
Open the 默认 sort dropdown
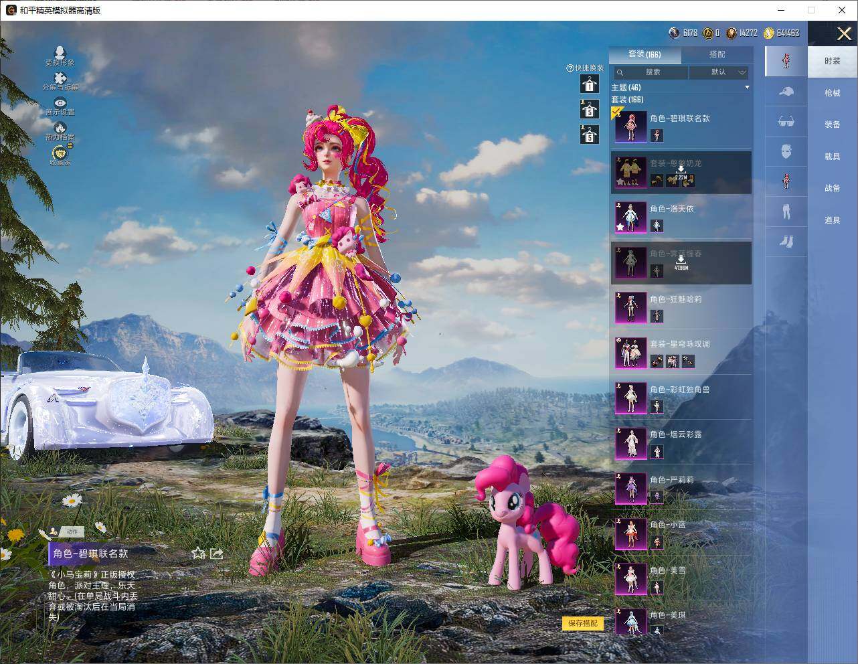(x=719, y=72)
